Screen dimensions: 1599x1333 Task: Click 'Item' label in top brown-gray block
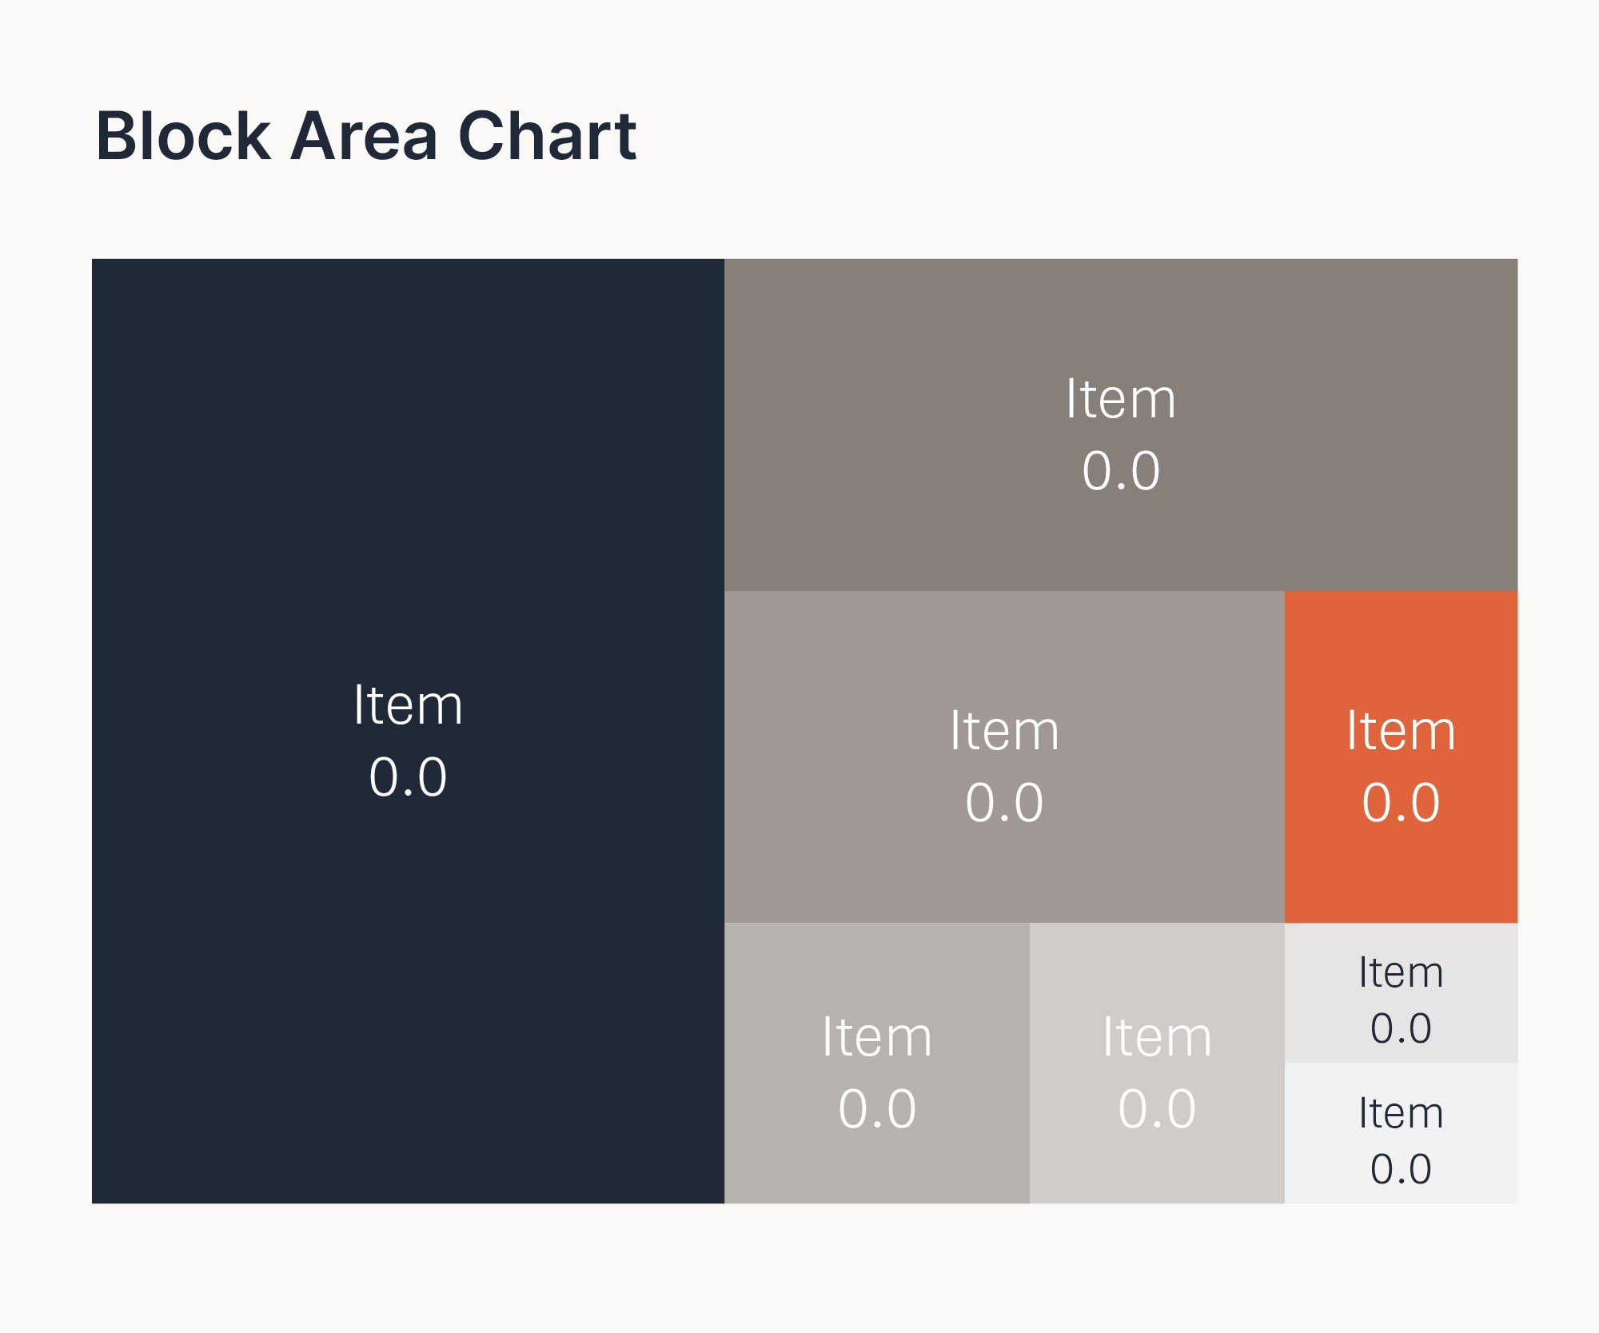[x=1121, y=398]
